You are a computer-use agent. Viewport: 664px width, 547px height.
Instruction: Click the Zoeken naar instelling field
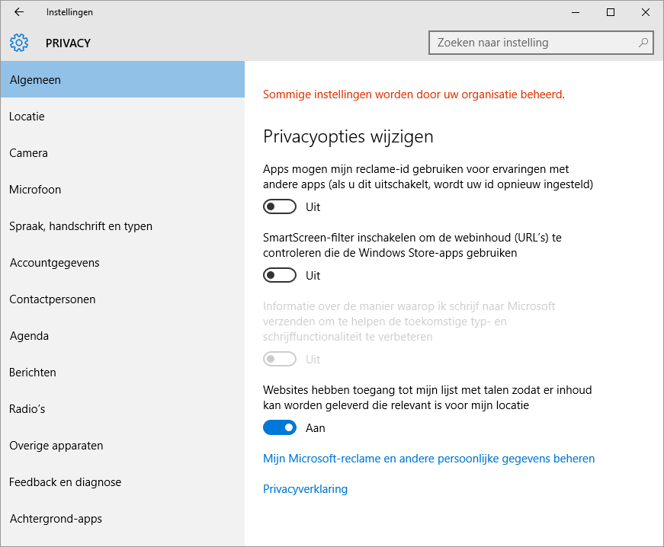534,43
